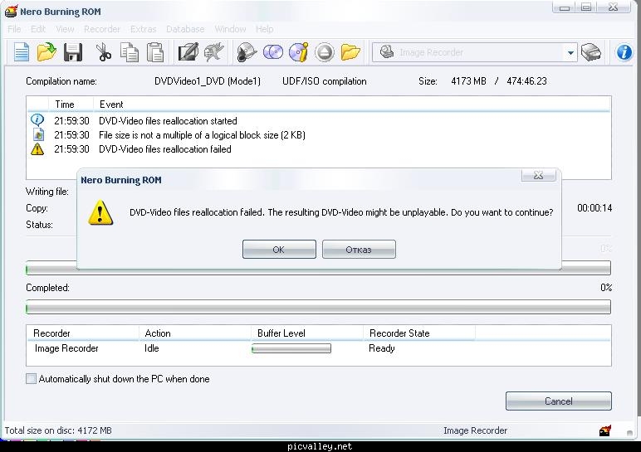Confirm the warning with OK
The image size is (641, 452).
[x=279, y=250]
